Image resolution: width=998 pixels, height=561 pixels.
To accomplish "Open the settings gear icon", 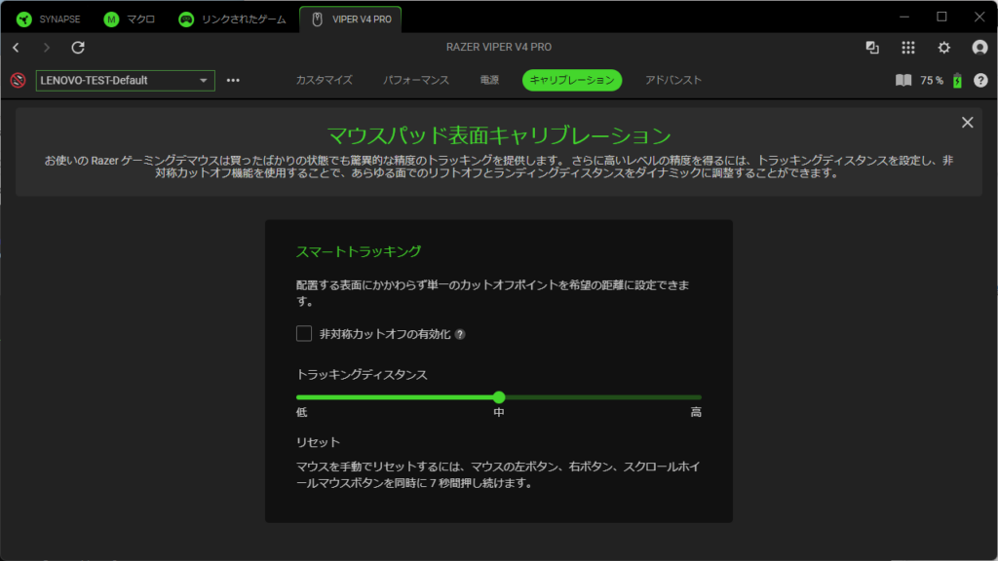I will click(943, 48).
